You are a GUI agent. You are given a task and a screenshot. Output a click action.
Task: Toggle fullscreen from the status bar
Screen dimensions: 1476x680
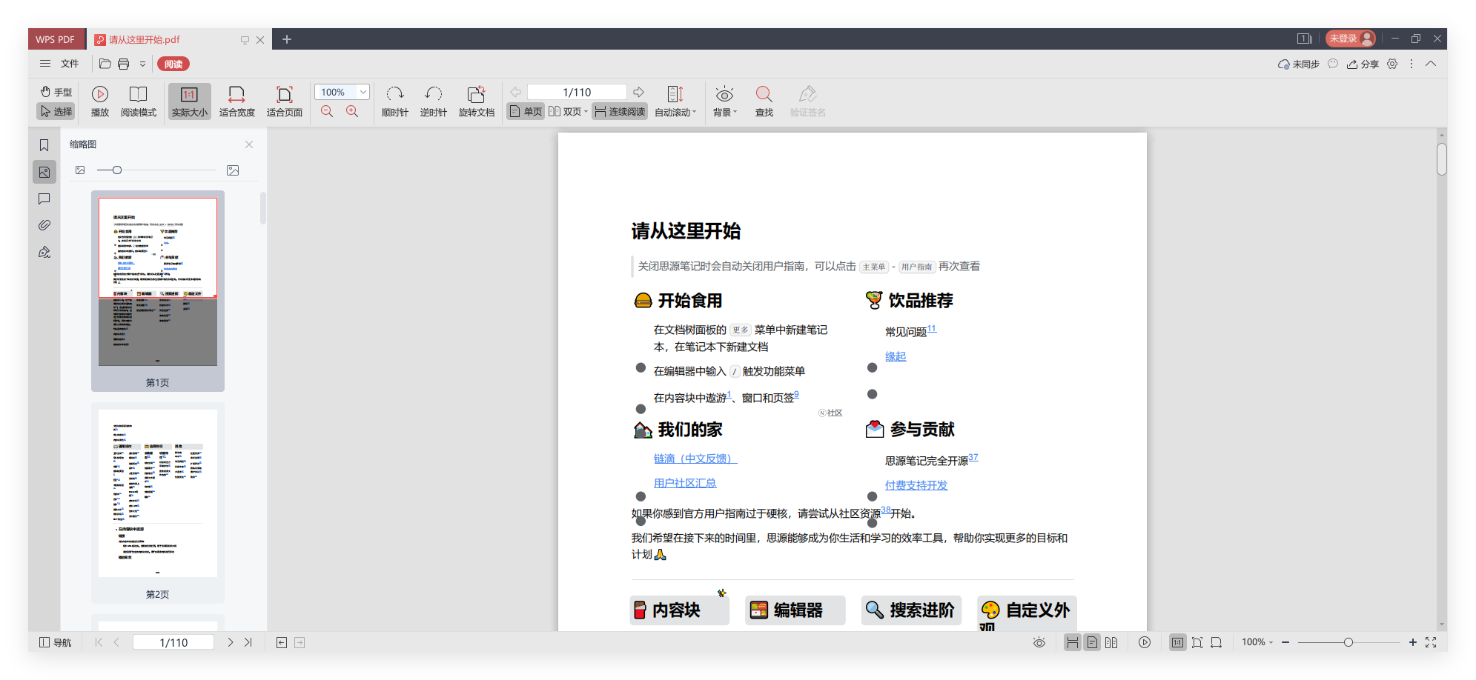[x=1429, y=642]
